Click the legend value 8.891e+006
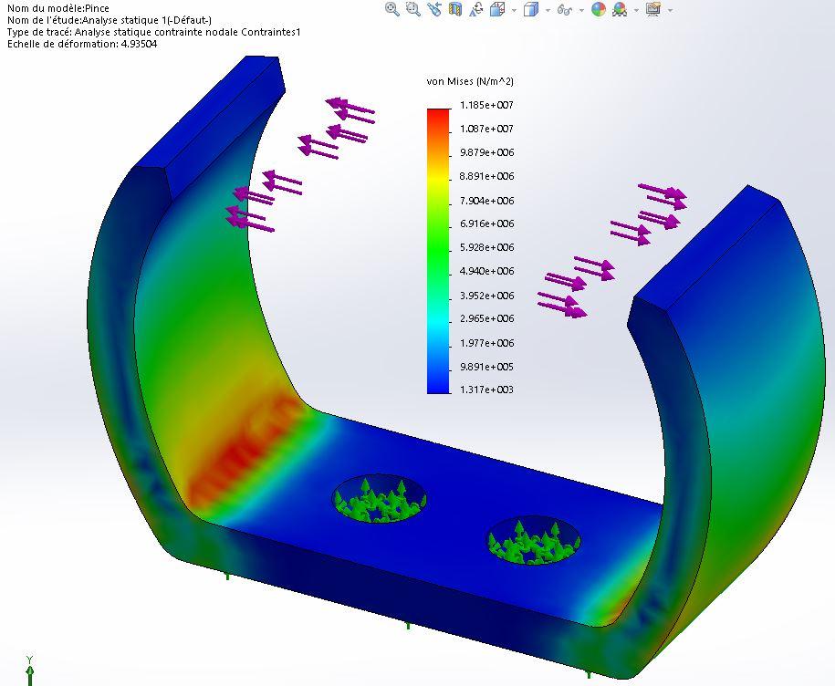835x686 pixels. coord(486,176)
